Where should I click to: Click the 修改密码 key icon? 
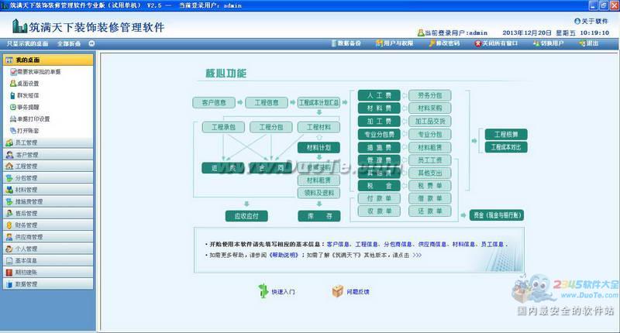(432, 43)
